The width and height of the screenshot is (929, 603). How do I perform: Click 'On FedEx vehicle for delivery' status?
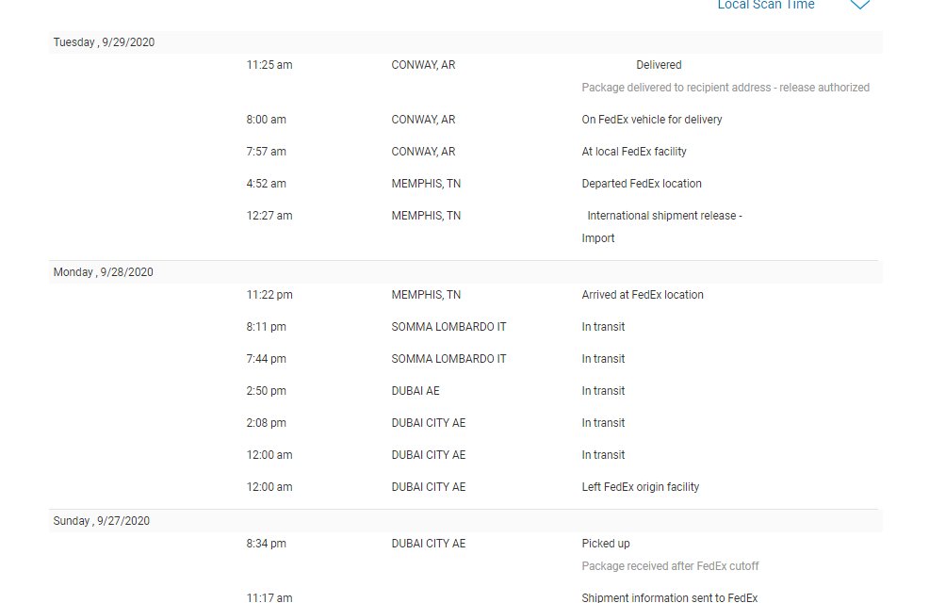point(652,119)
